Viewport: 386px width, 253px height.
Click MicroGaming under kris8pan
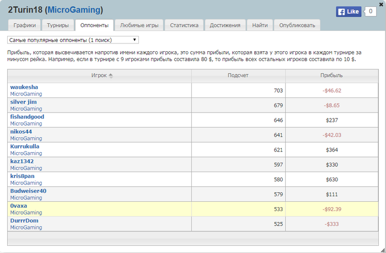[26, 183]
